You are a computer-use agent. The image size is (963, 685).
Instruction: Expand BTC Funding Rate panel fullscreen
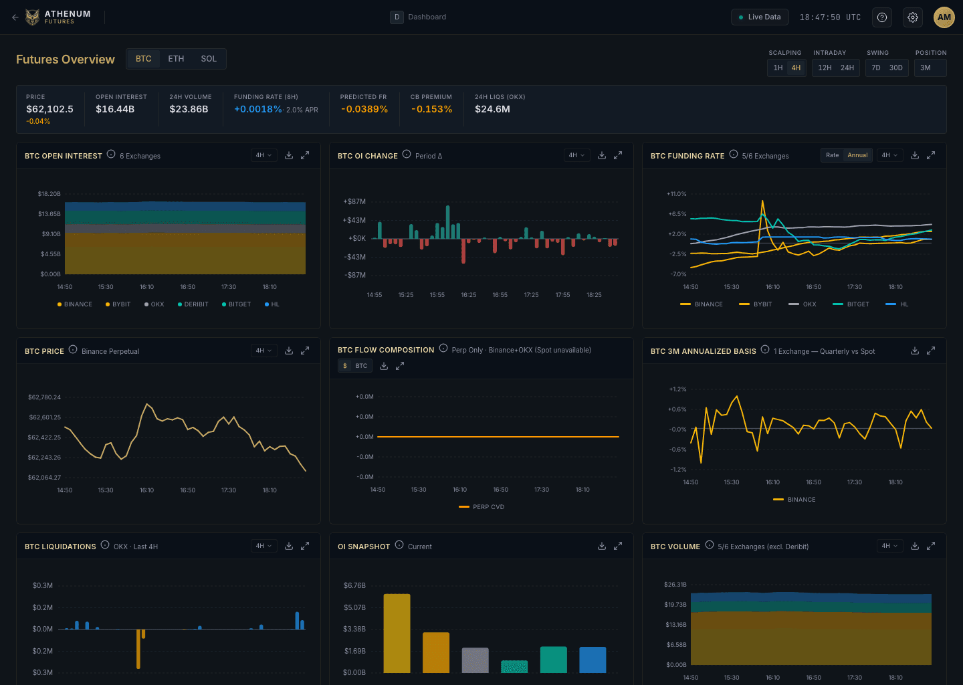(931, 155)
